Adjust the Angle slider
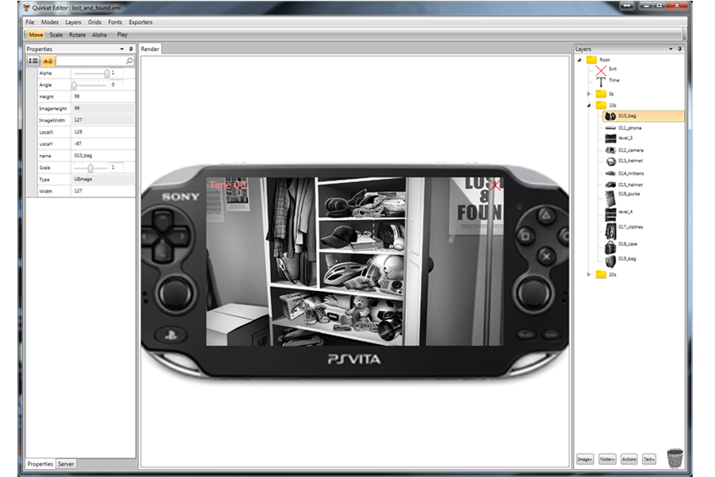 [74, 85]
